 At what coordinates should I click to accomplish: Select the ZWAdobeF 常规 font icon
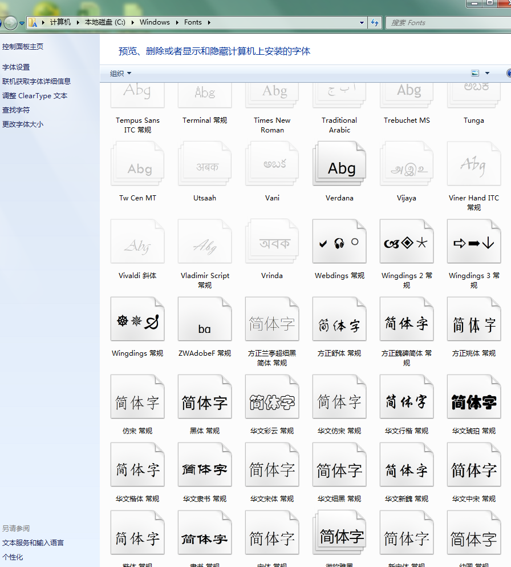coord(205,319)
